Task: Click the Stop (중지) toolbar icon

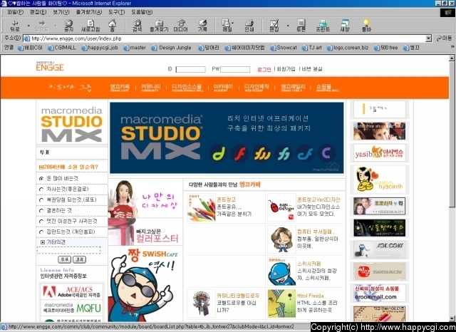Action: 68,26
